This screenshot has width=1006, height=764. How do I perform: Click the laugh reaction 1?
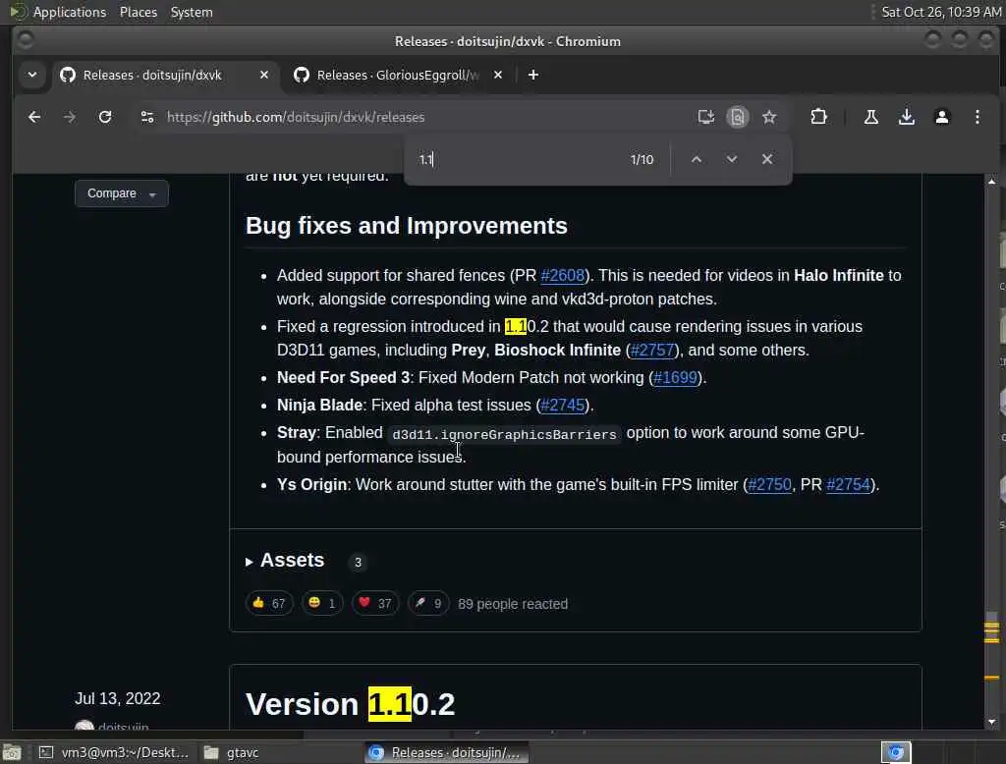(x=322, y=604)
